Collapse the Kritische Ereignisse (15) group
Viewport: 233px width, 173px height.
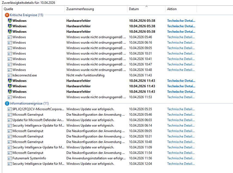(26, 15)
